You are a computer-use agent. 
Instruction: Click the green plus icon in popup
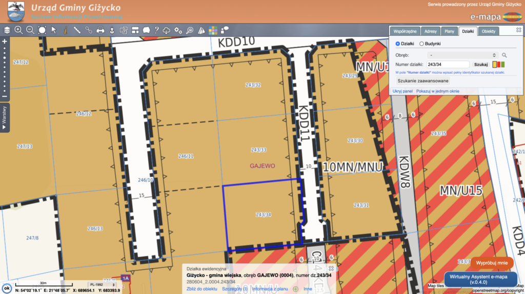(x=295, y=289)
